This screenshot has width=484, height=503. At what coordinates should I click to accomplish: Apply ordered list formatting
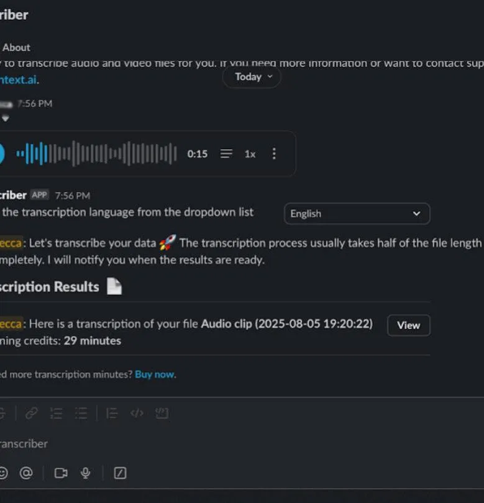coord(56,413)
